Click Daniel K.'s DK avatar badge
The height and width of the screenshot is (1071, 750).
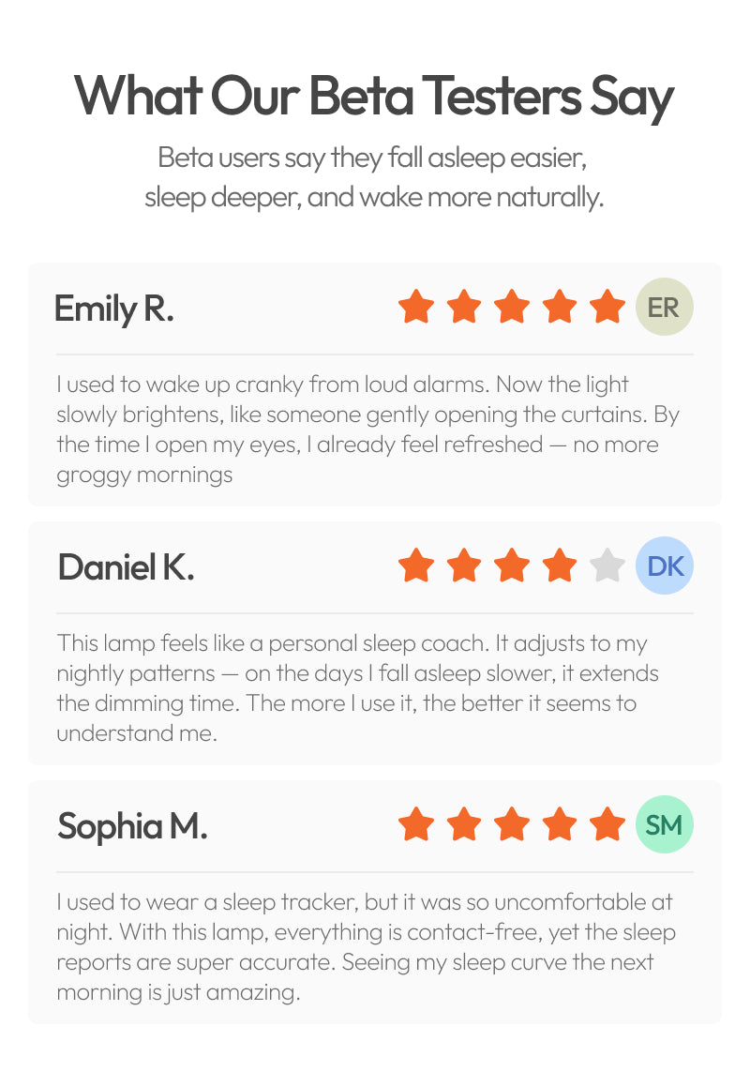pyautogui.click(x=664, y=566)
